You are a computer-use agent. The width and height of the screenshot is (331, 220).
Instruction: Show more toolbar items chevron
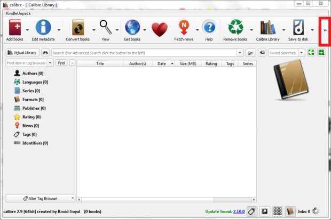click(325, 30)
